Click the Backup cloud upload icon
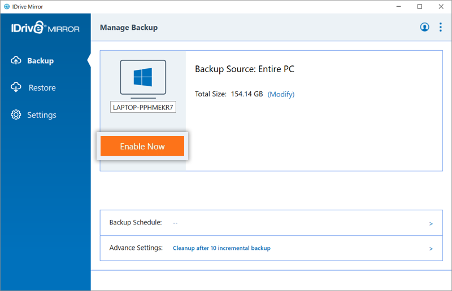452x291 pixels. coord(16,60)
